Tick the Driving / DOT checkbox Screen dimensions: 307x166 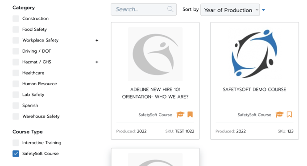tap(16, 51)
